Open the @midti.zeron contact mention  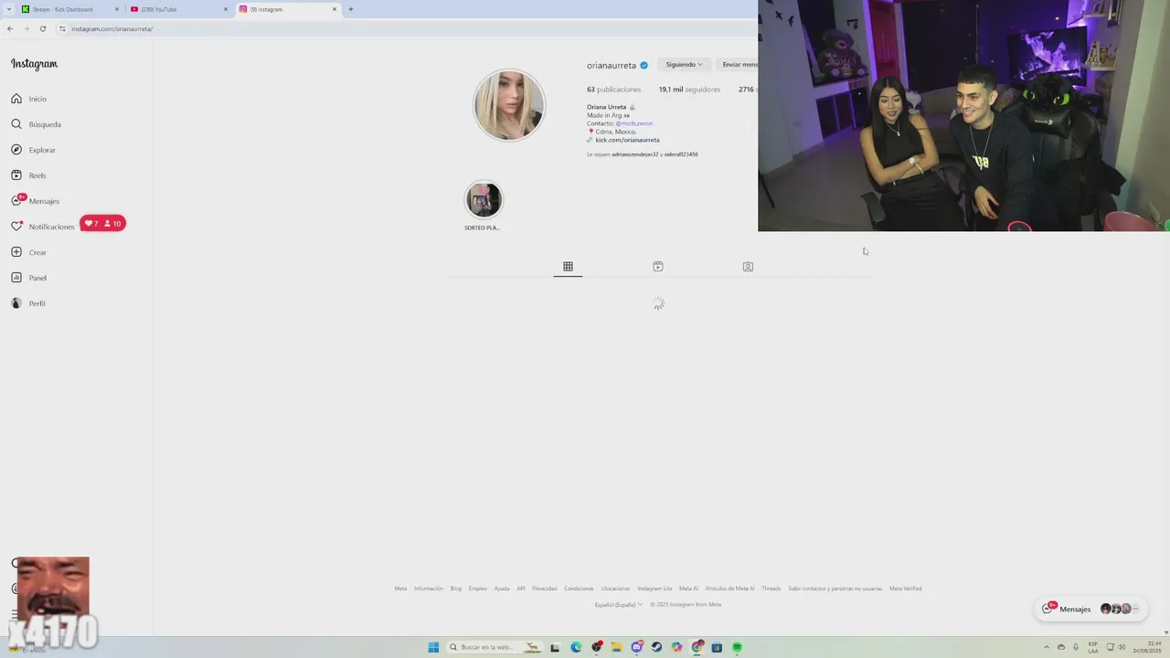(x=633, y=123)
